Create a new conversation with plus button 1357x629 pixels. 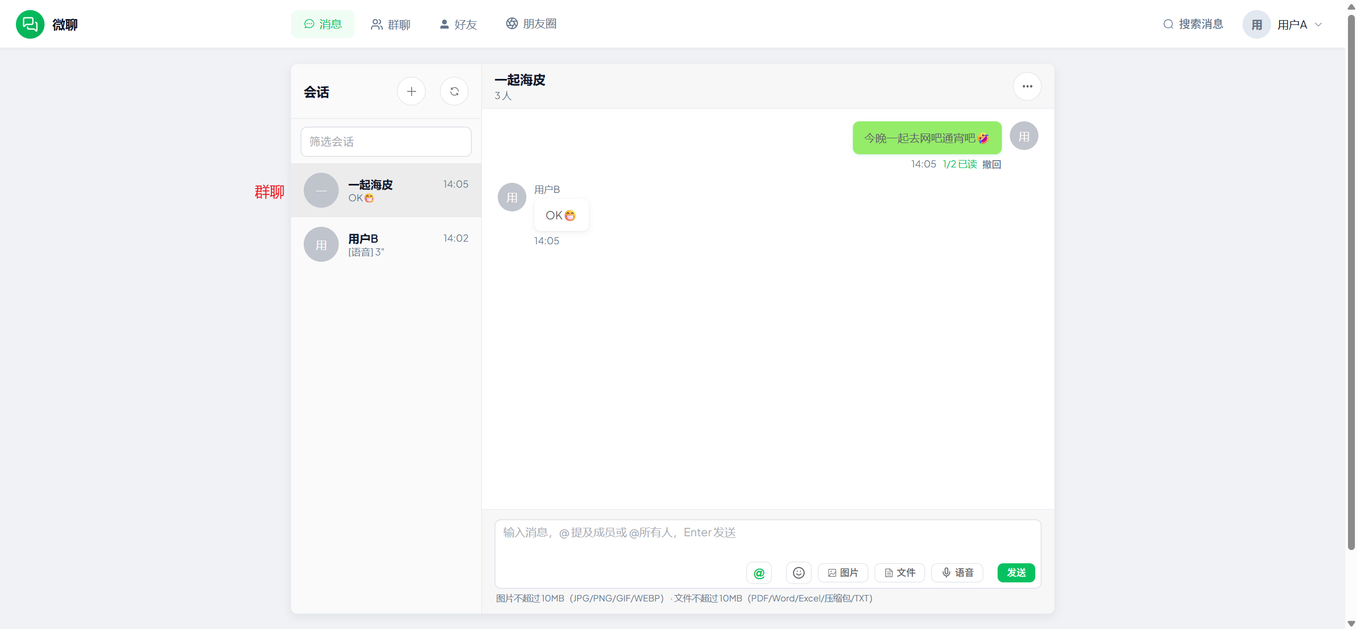click(x=411, y=92)
